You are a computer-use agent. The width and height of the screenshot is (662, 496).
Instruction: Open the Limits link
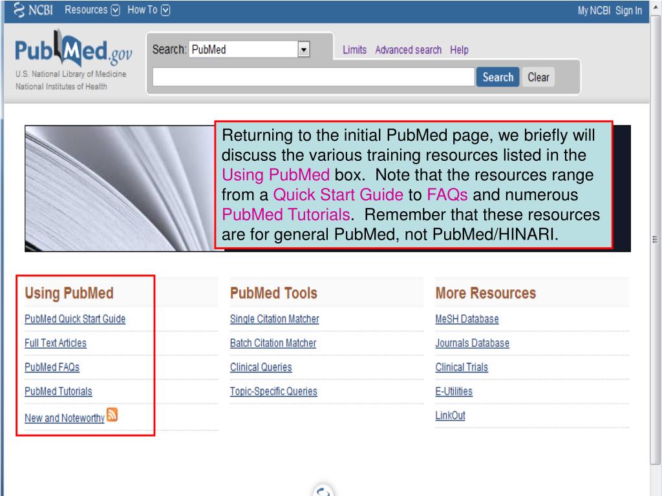click(354, 50)
